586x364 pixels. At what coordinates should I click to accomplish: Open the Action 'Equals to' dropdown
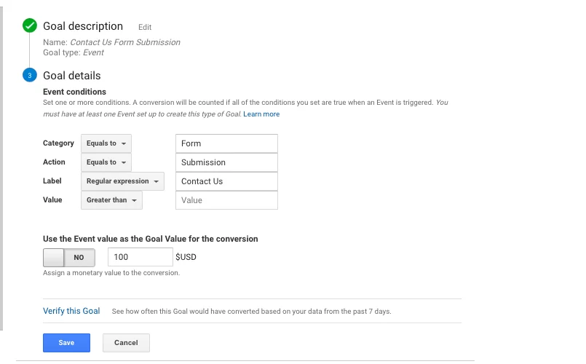(x=106, y=162)
